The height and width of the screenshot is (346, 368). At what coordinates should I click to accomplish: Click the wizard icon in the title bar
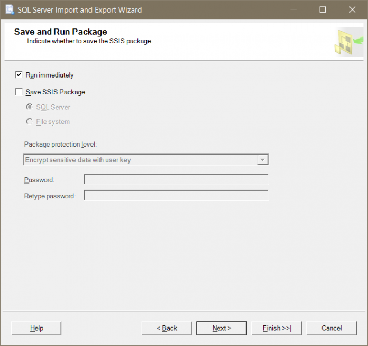pos(10,9)
